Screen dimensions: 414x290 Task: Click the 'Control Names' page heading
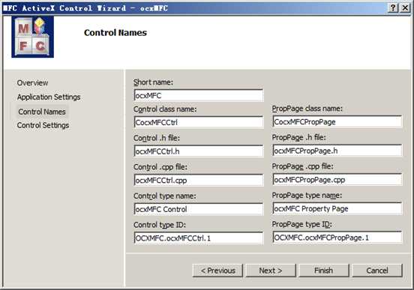click(115, 33)
